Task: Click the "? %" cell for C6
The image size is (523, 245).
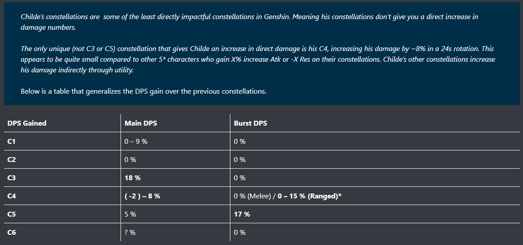Action: [x=130, y=232]
